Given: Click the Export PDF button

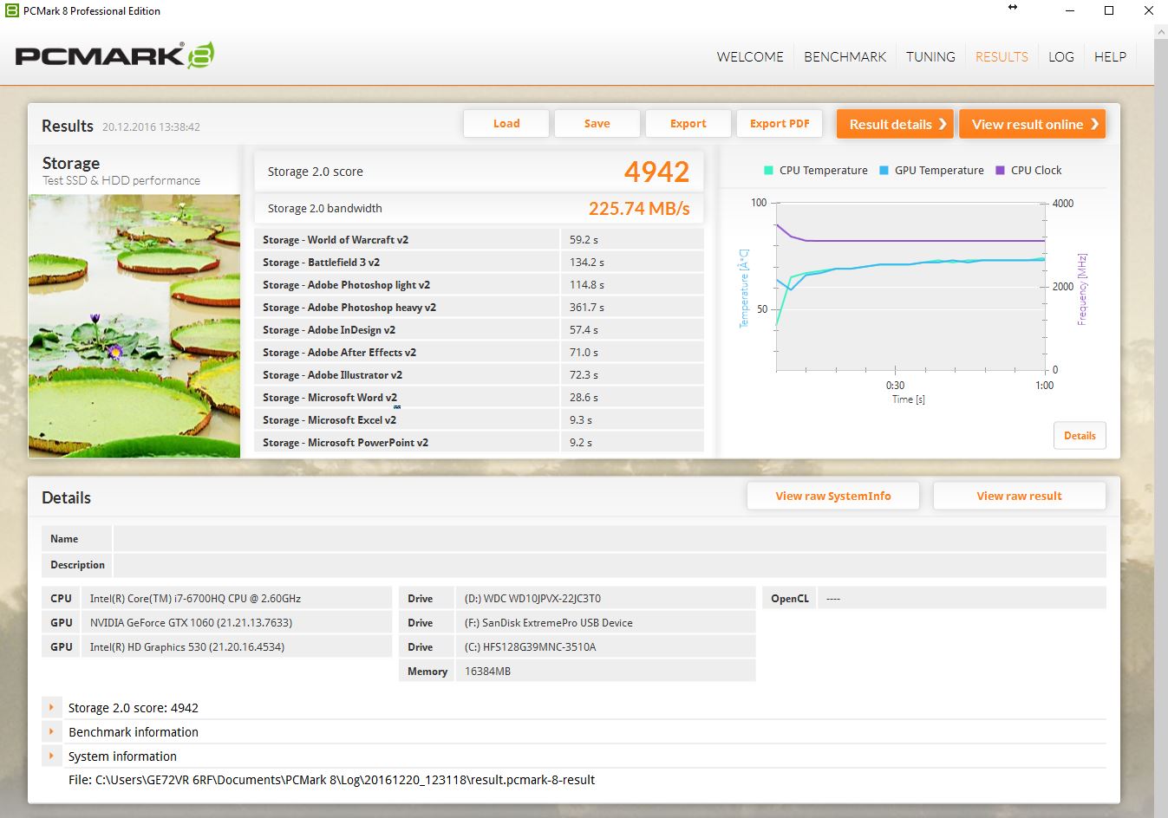Looking at the screenshot, I should tap(780, 124).
